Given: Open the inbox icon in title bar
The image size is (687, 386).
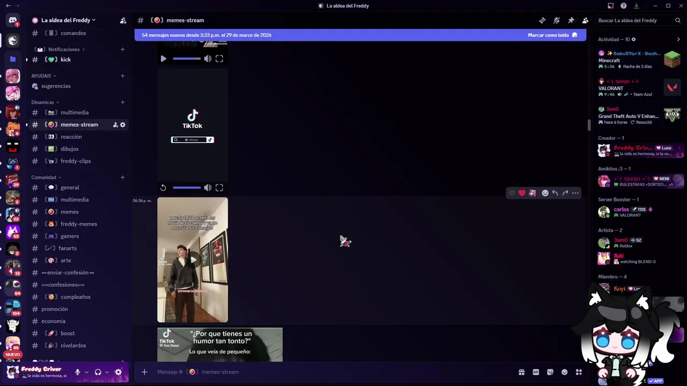Looking at the screenshot, I should coord(610,6).
